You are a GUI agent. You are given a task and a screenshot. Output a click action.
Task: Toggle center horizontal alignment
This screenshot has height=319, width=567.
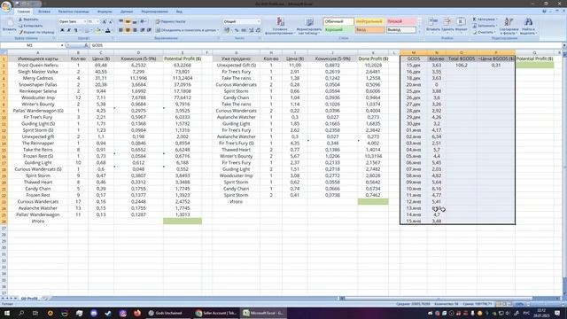tap(128, 30)
